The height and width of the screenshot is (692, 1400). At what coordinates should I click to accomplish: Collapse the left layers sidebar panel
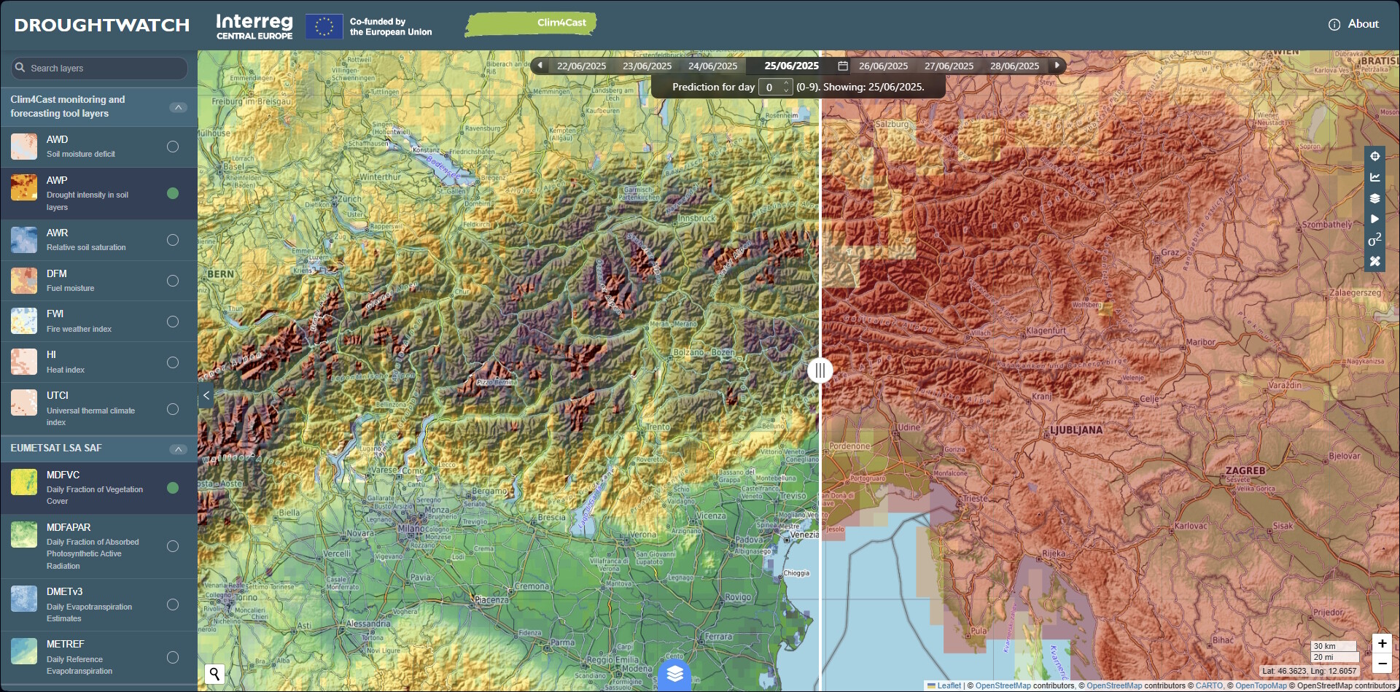(x=206, y=395)
